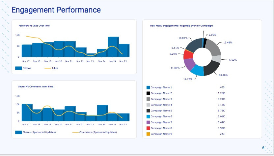Viewport: 274px width, 156px height.
Task: Click the Campaign Name 6 light blue swatch
Action: coord(148,116)
